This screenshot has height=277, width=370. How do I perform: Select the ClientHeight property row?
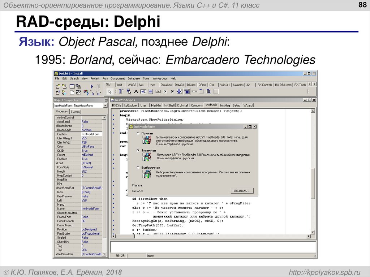pyautogui.click(x=78, y=138)
